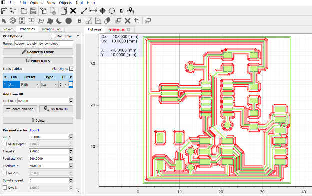Click the Delete tool button

pyautogui.click(x=38, y=120)
